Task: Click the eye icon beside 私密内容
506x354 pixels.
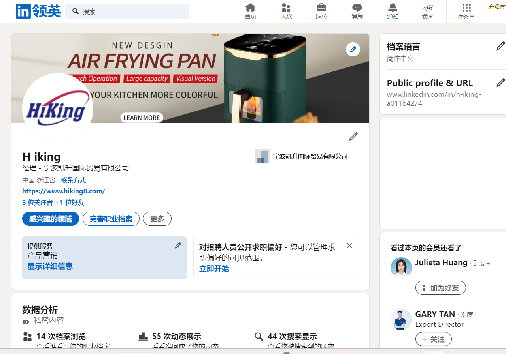Action: click(26, 322)
